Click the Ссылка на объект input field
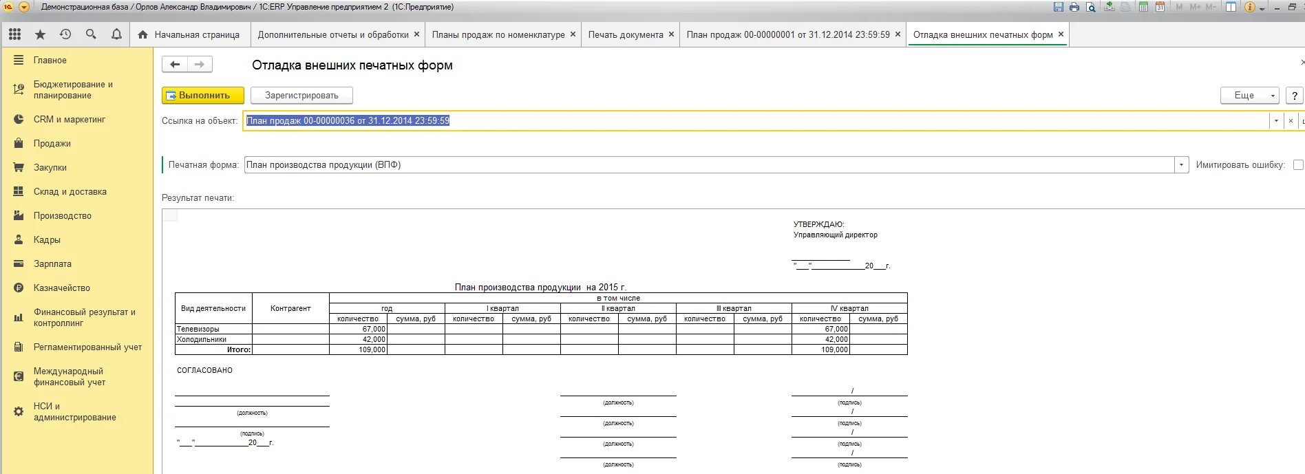 (756, 120)
